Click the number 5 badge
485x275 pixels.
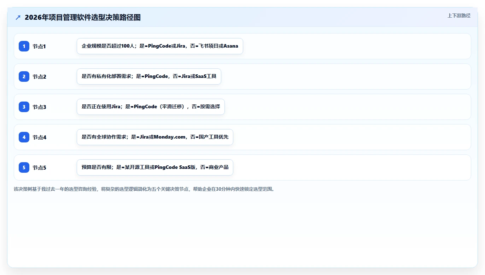24,167
